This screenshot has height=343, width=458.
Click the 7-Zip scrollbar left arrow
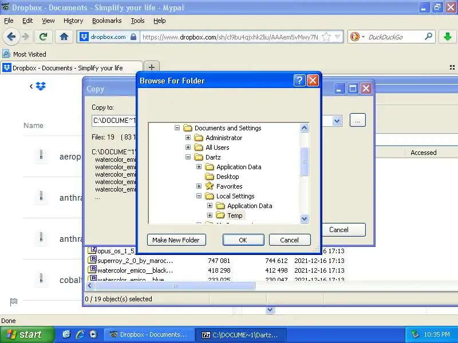tap(90, 286)
